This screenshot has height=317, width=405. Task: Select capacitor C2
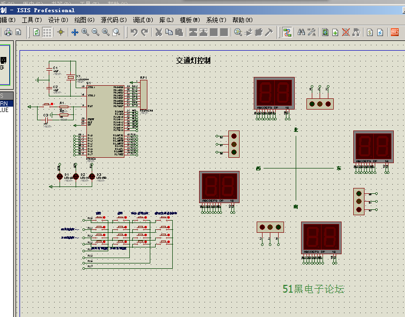[x=49, y=88]
